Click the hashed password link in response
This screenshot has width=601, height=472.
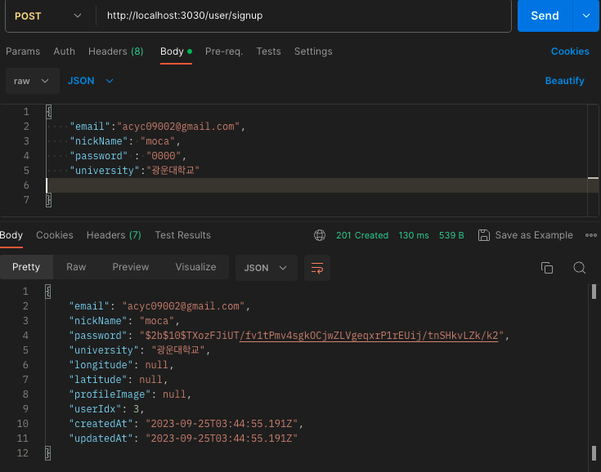tap(369, 336)
